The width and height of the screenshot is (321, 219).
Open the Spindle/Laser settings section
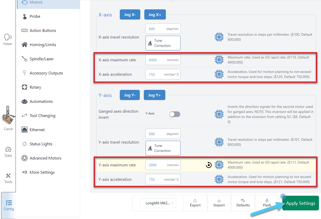[41, 59]
